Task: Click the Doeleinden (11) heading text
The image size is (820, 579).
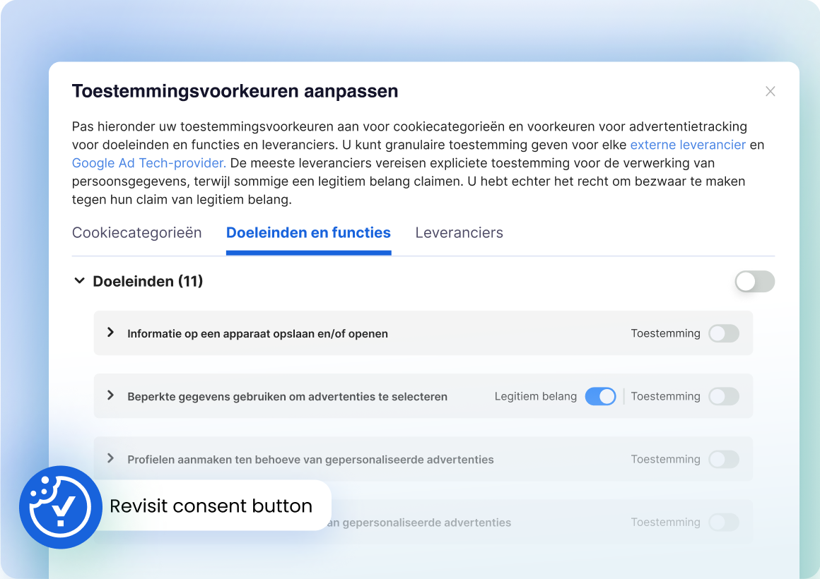Action: (x=148, y=282)
